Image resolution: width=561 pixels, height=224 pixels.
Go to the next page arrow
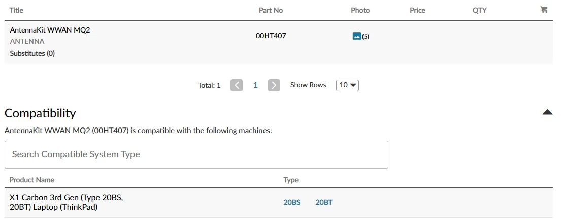274,85
